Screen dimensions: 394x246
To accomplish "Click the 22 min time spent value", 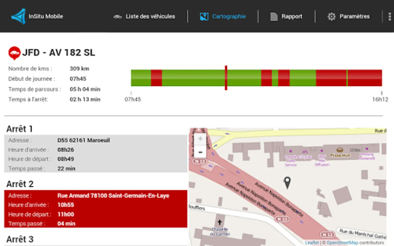I will point(66,169).
